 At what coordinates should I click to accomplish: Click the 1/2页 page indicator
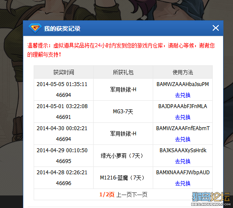(x=107, y=195)
